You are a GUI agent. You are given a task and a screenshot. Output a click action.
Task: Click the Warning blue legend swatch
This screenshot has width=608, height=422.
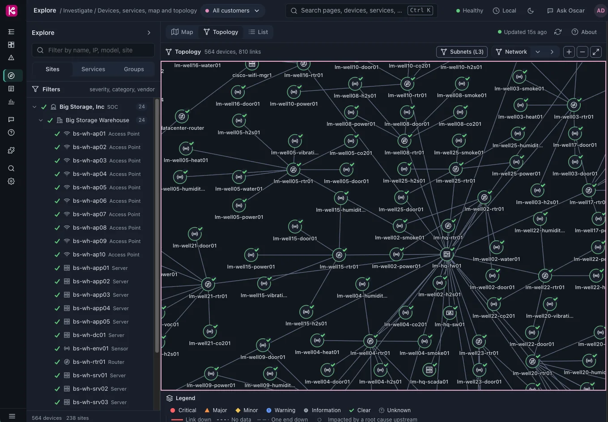(269, 410)
